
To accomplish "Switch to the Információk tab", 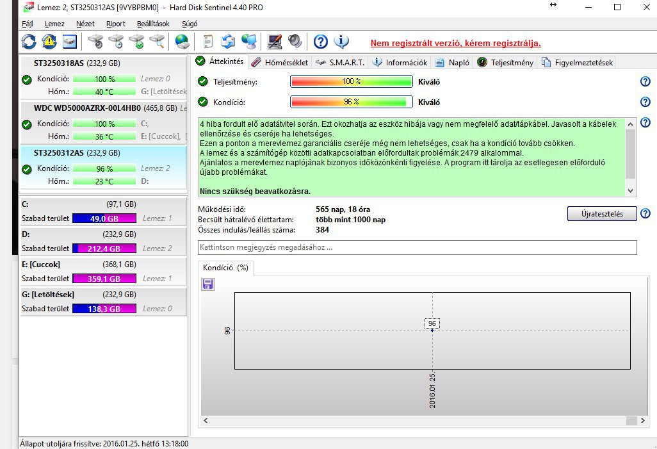I will pyautogui.click(x=400, y=63).
